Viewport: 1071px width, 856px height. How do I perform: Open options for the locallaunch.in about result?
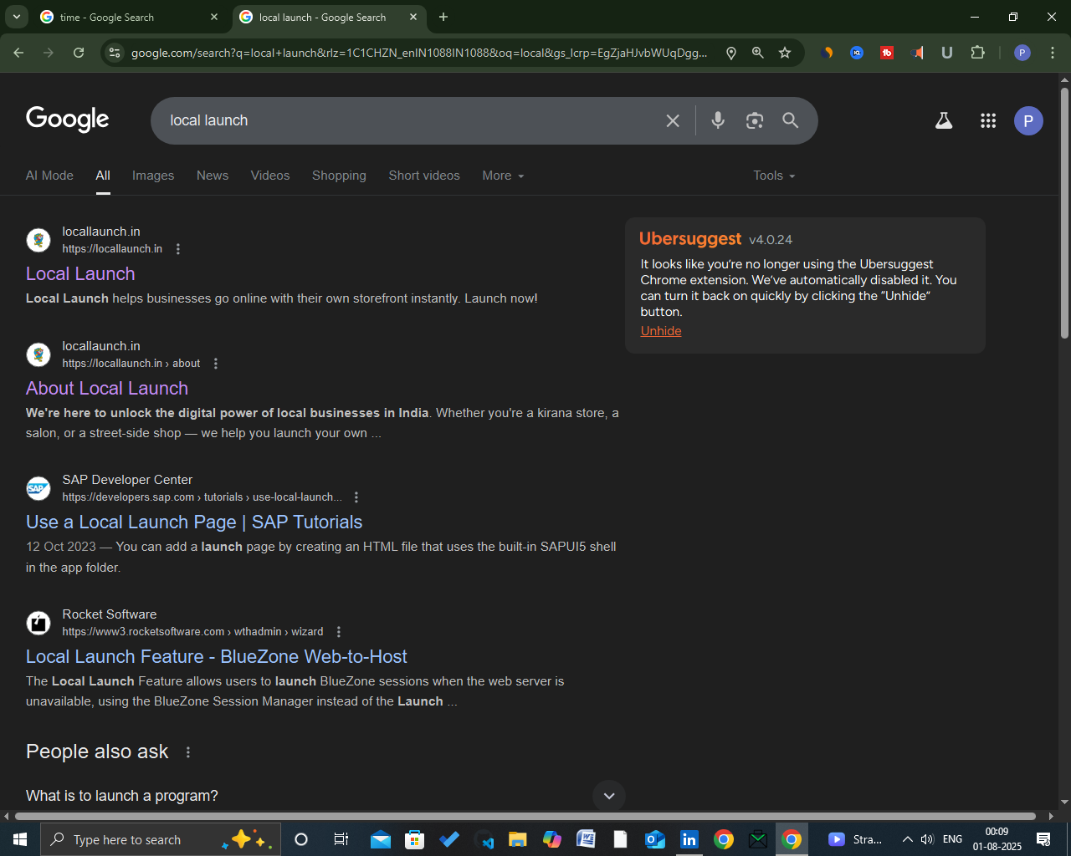coord(216,364)
